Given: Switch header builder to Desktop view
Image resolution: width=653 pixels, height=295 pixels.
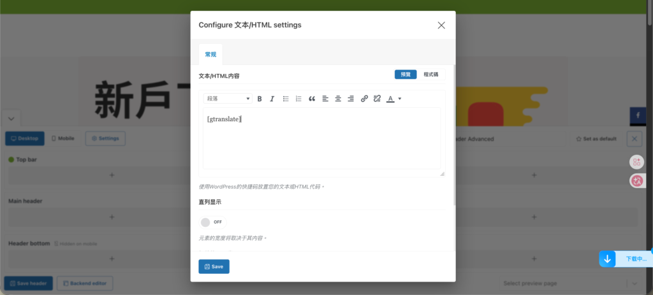Looking at the screenshot, I should coord(25,138).
